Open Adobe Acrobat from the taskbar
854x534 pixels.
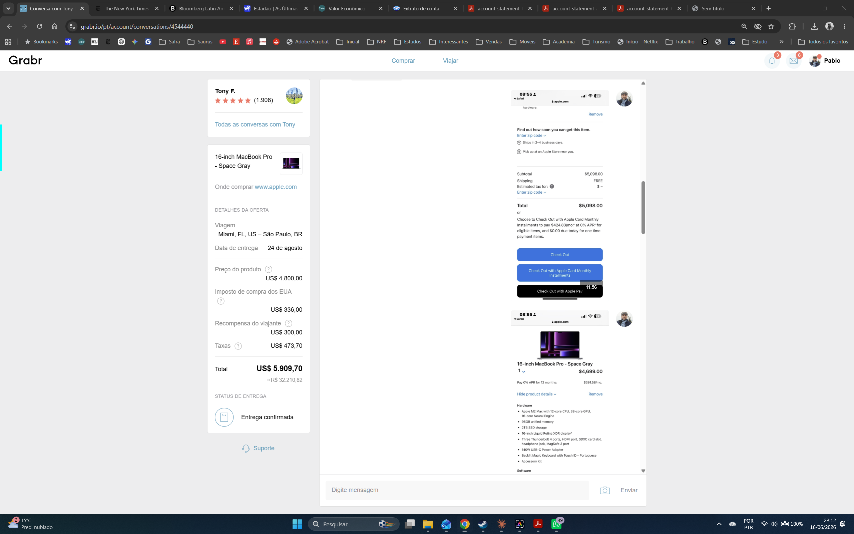pos(538,524)
